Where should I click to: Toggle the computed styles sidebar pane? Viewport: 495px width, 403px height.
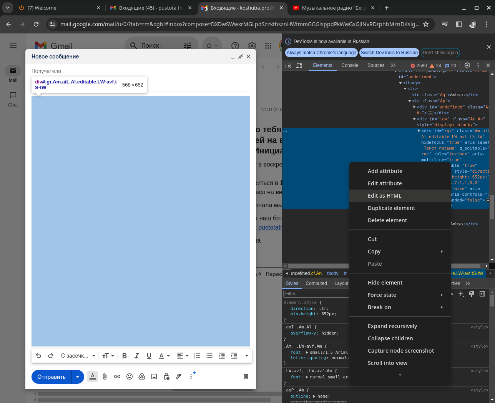pos(482,294)
